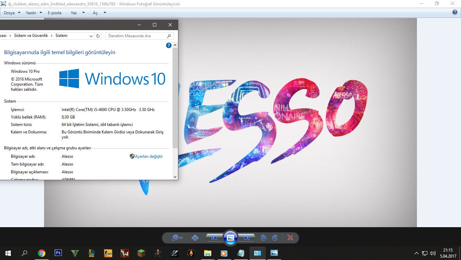Open the zoom magnifier control in photo viewer
461x260 pixels.
177,238
